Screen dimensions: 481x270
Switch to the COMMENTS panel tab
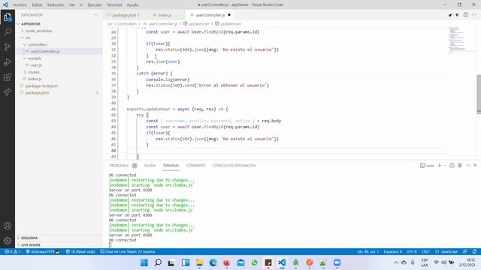click(x=195, y=166)
